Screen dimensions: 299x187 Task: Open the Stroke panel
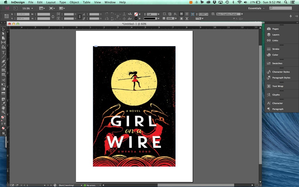[276, 49]
